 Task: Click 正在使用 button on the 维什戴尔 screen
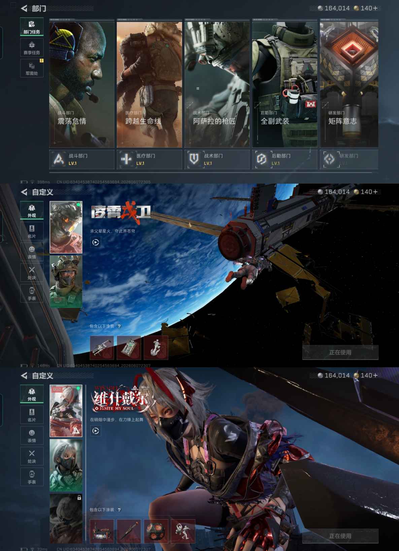click(340, 536)
